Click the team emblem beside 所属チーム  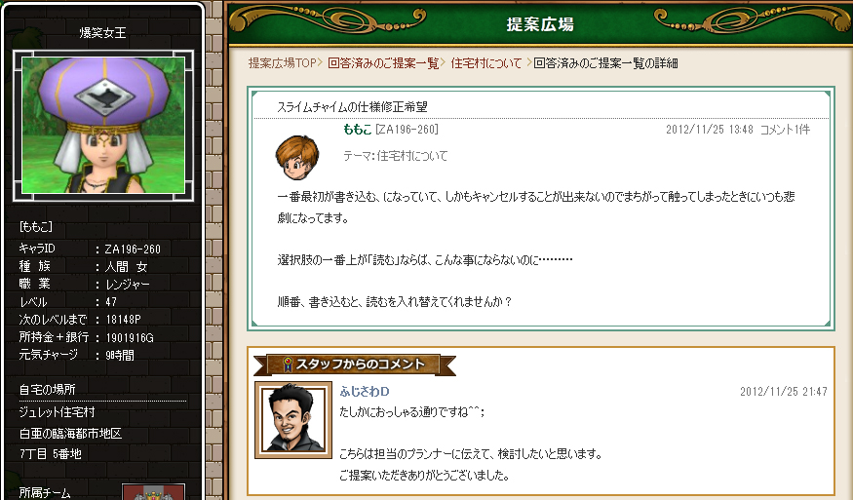(x=153, y=492)
